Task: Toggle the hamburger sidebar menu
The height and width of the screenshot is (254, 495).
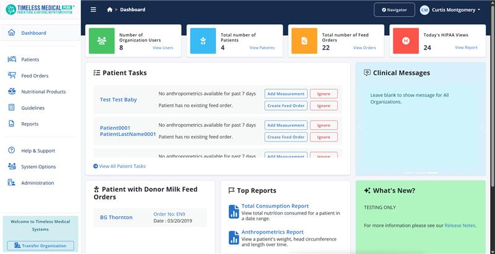Action: click(93, 10)
